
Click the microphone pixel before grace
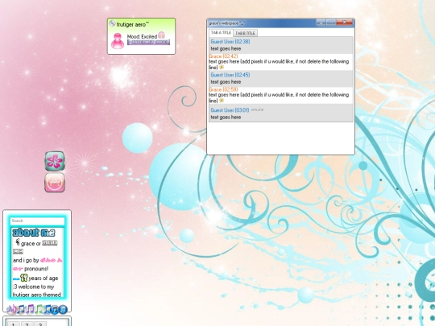point(18,241)
